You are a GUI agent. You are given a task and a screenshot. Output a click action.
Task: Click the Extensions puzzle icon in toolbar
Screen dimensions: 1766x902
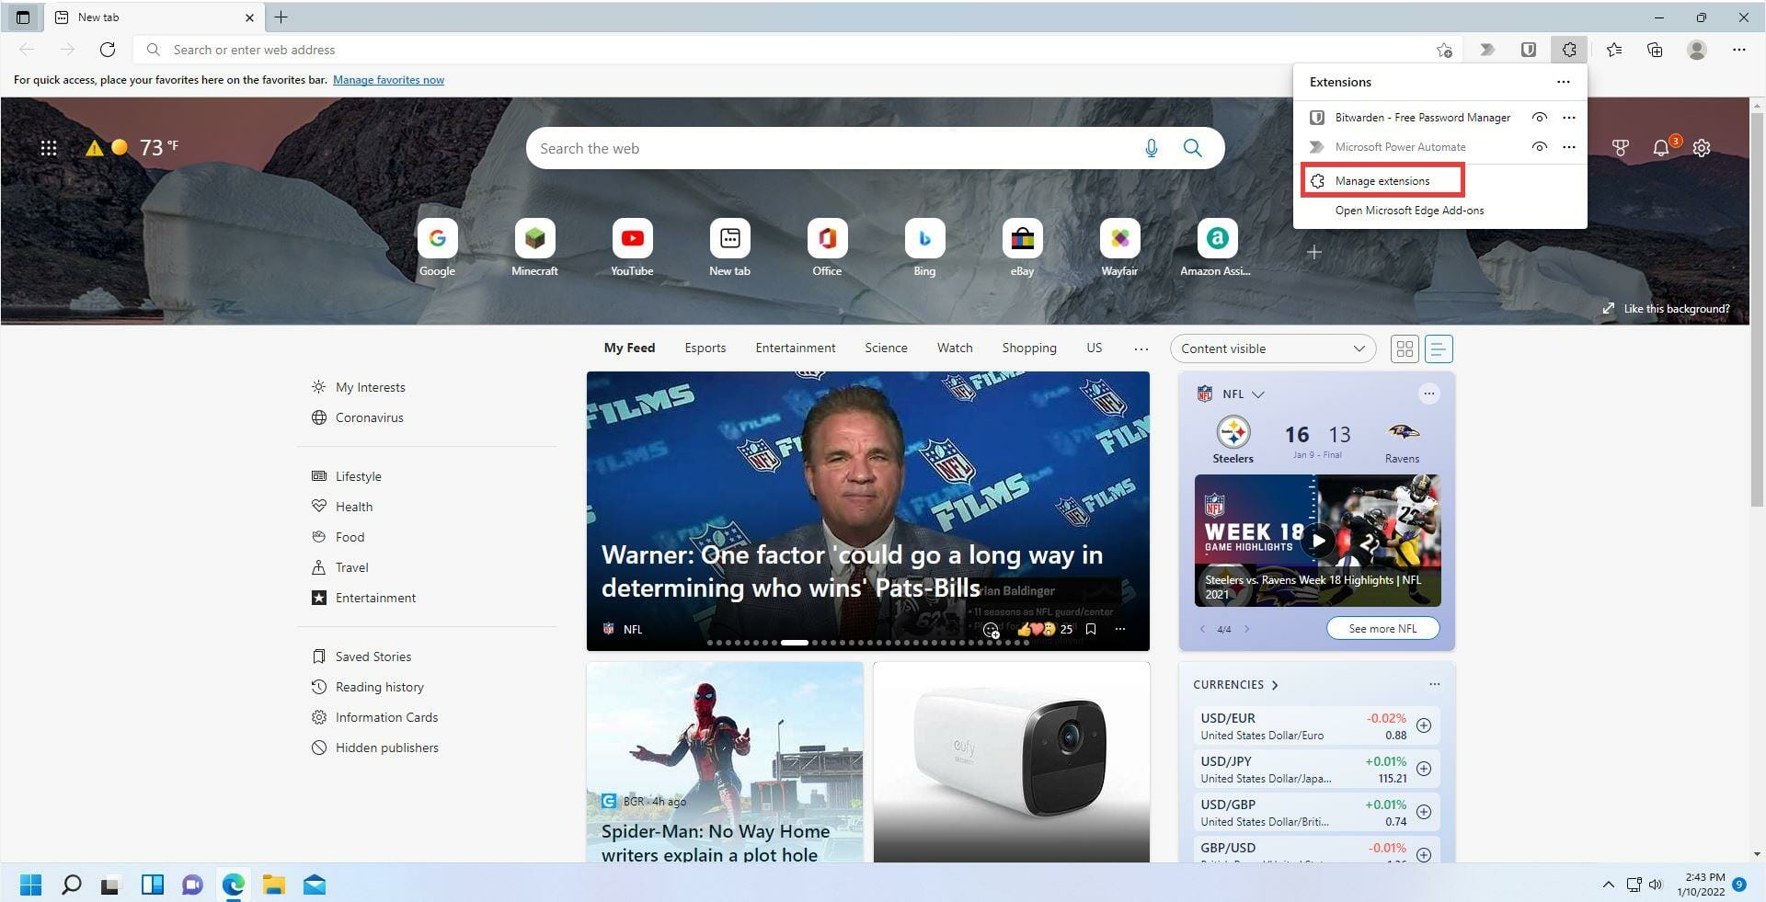pos(1568,50)
